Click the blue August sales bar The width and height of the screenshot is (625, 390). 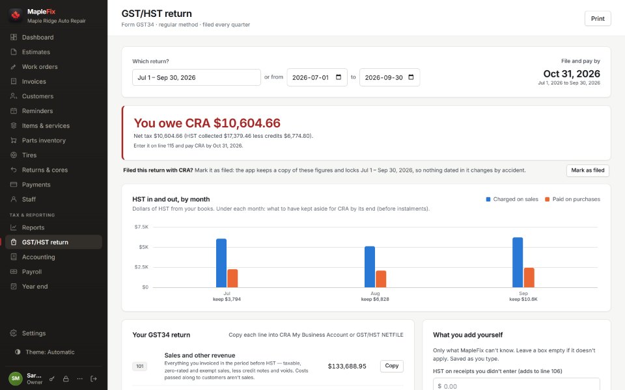[370, 266]
